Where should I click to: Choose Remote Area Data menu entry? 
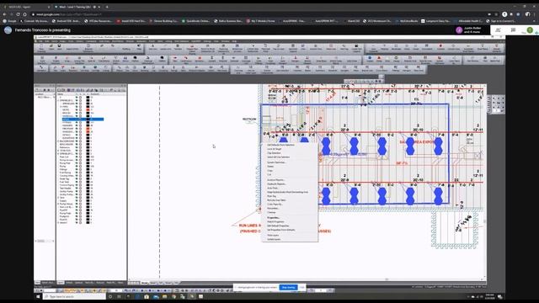tap(276, 200)
